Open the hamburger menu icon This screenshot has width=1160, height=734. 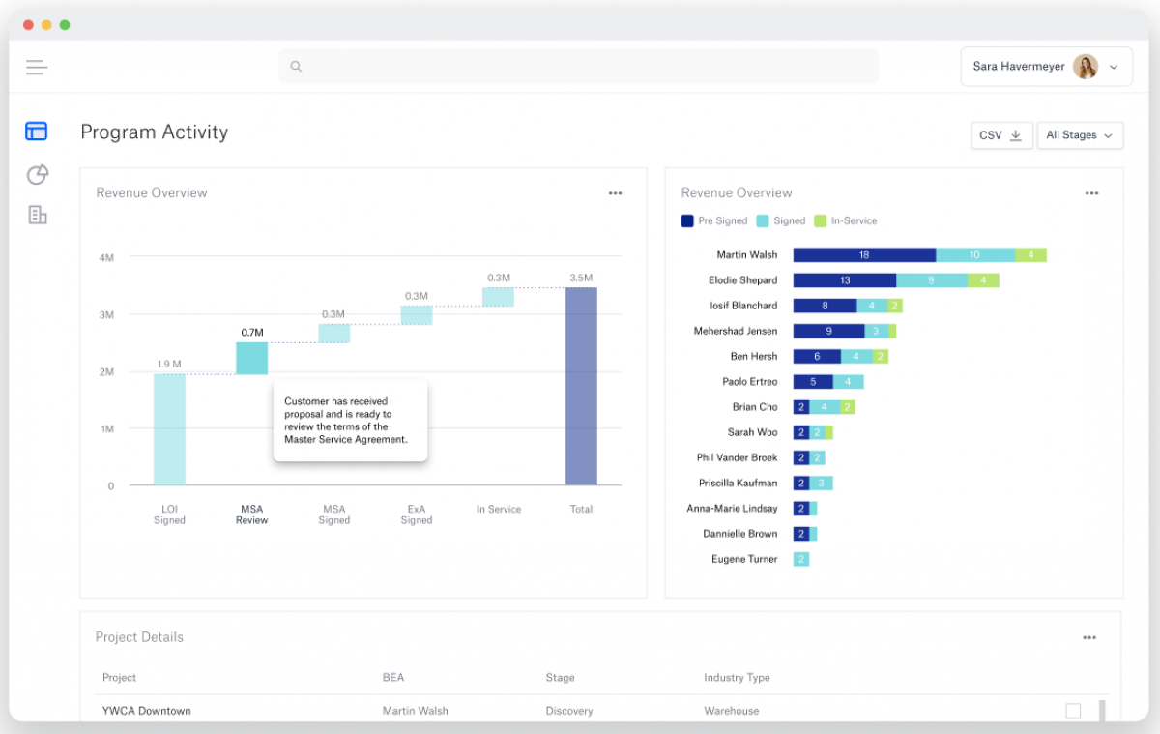(37, 67)
